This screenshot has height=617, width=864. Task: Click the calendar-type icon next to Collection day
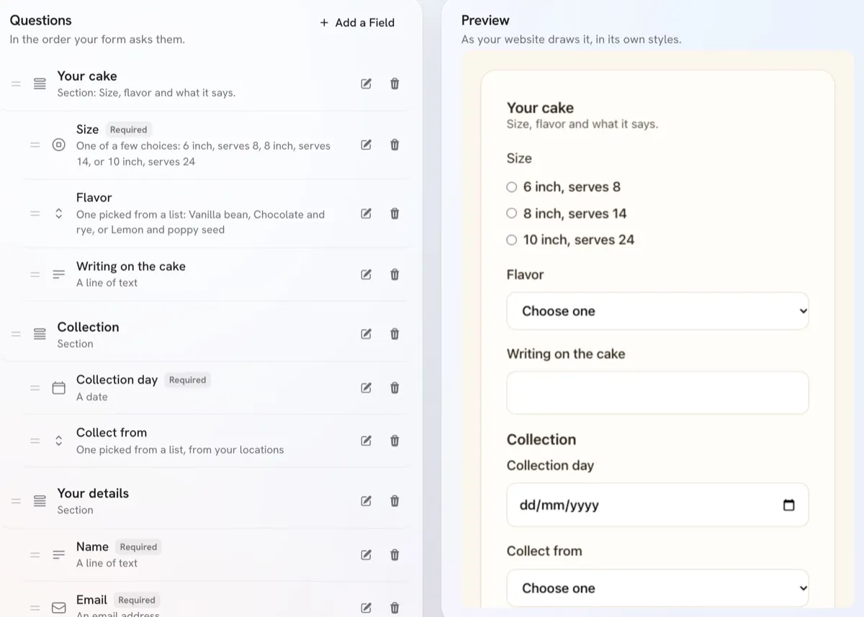point(59,388)
